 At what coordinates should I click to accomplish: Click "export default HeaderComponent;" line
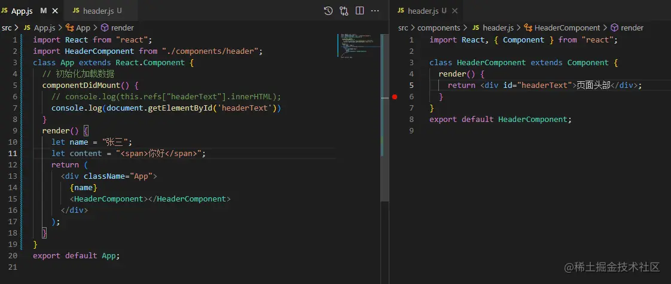tap(500, 120)
